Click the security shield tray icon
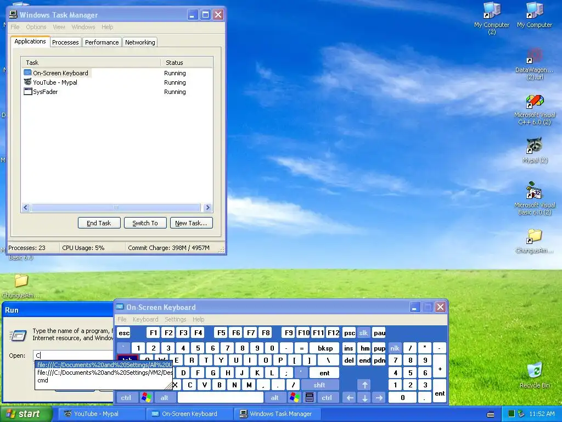Screen dimensions: 562x422 [521, 414]
